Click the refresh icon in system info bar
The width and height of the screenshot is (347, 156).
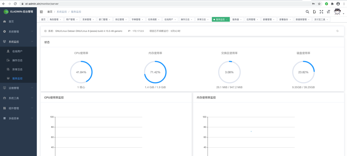tap(337, 31)
